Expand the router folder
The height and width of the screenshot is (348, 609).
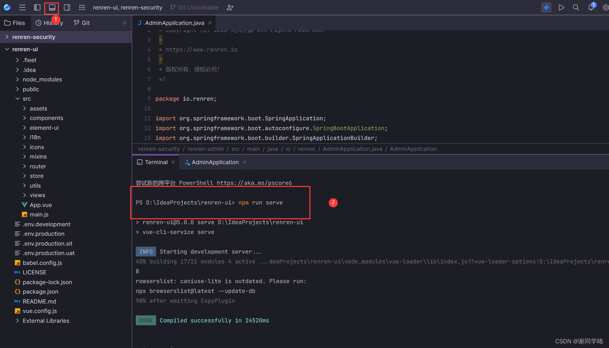tap(24, 166)
